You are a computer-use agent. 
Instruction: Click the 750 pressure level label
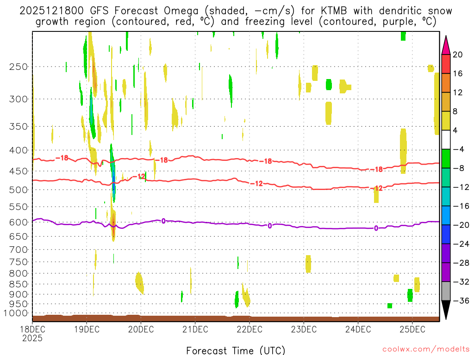pyautogui.click(x=19, y=262)
